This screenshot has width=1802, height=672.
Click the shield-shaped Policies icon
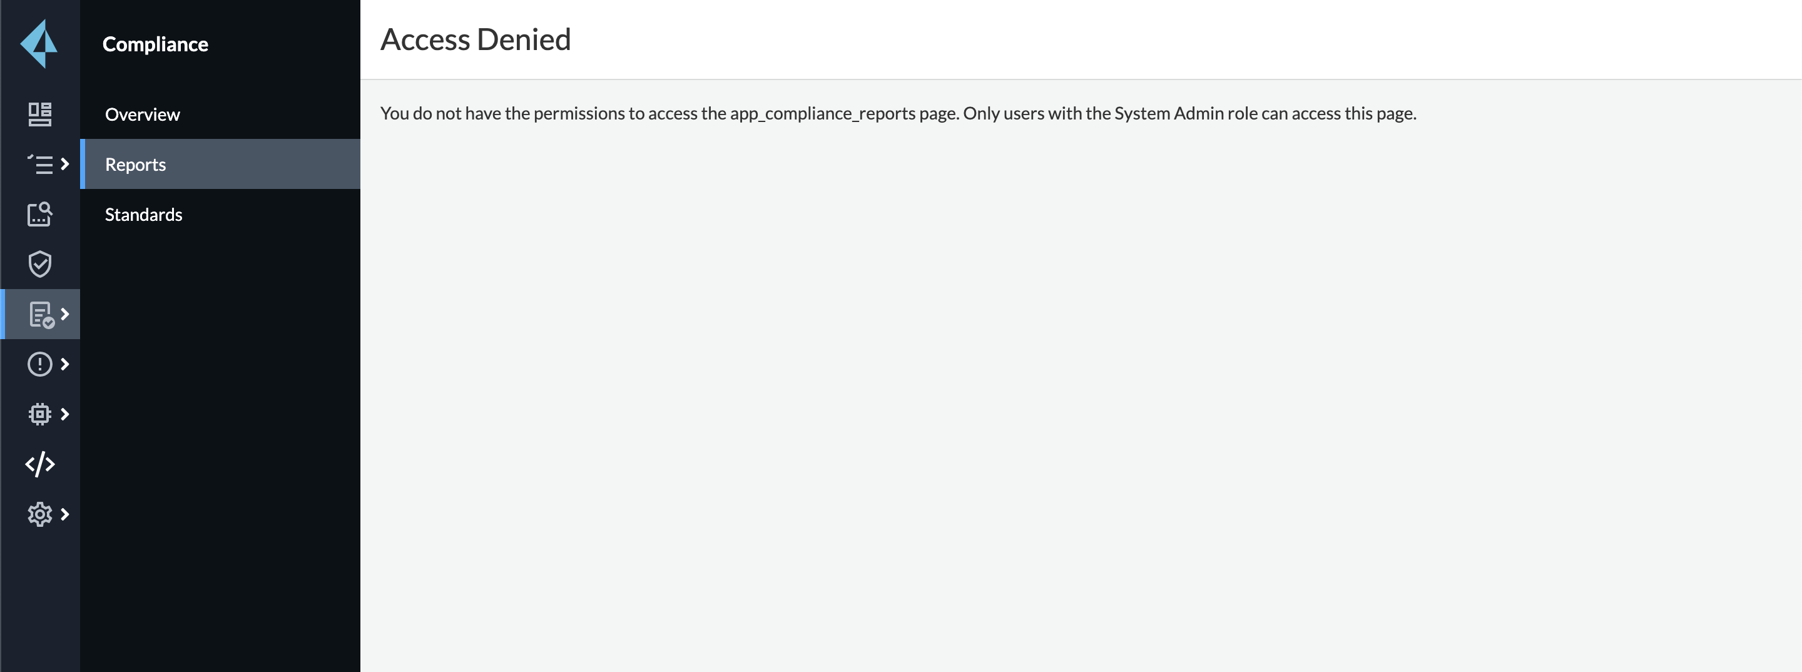pos(41,264)
